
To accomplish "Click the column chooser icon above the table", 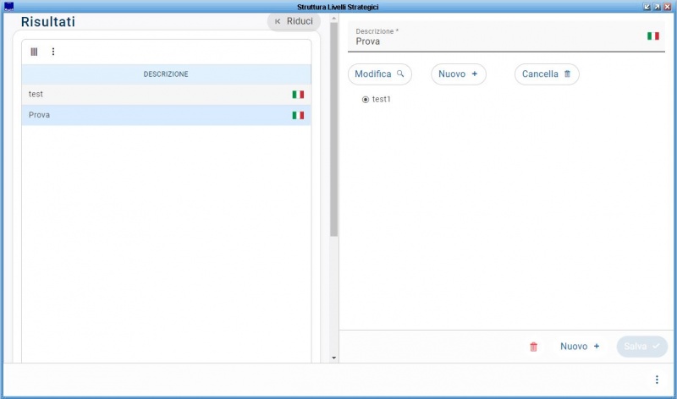I will (34, 52).
